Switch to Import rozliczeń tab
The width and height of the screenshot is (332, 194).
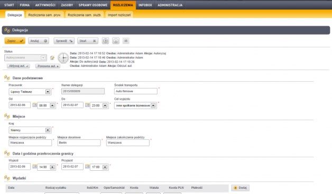point(119,15)
